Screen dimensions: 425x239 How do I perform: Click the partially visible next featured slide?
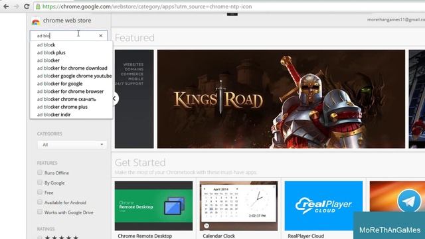(x=417, y=99)
